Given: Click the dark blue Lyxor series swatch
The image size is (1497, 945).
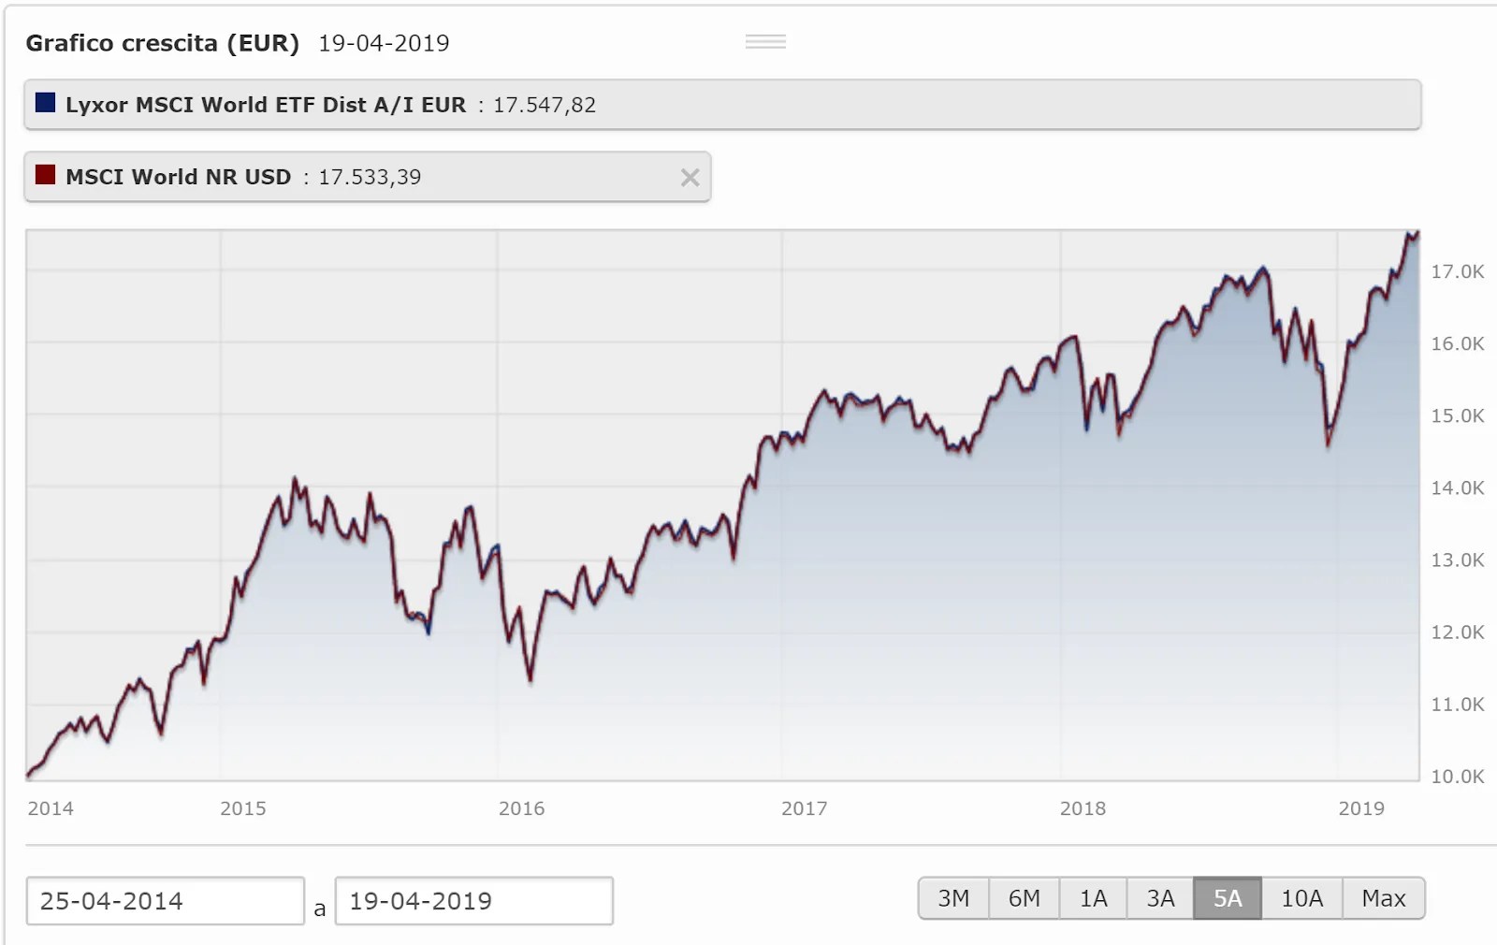Looking at the screenshot, I should point(45,103).
